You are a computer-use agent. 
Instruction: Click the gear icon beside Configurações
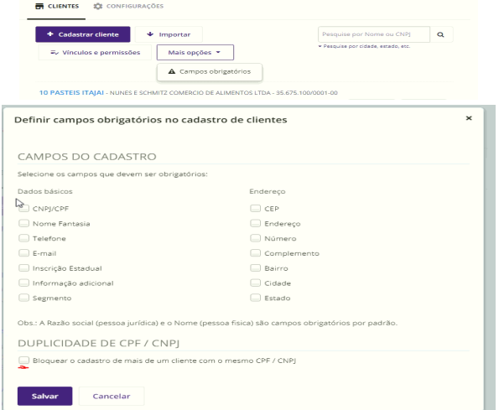tap(98, 6)
